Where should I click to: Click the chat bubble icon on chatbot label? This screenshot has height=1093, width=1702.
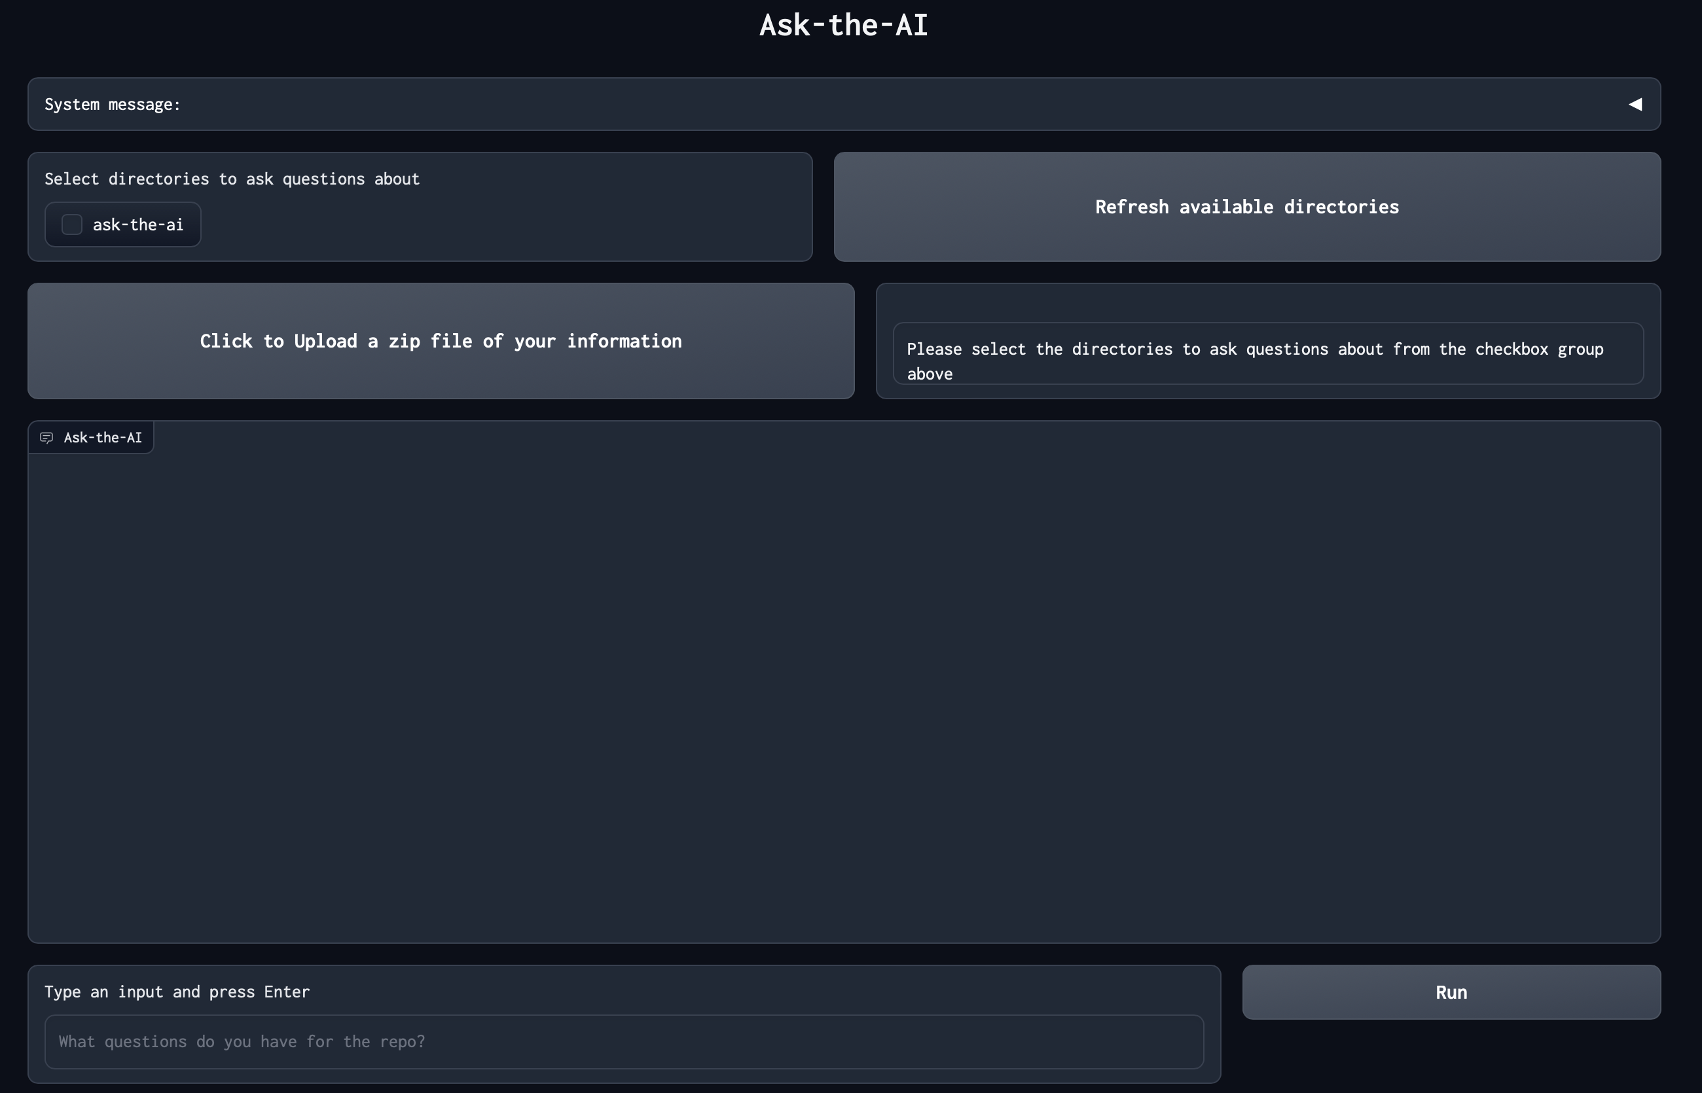(47, 438)
